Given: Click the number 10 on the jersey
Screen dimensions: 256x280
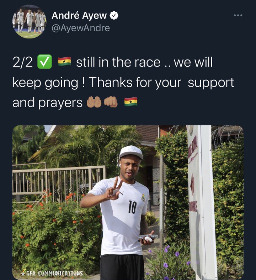Looking at the screenshot, I should (x=133, y=207).
